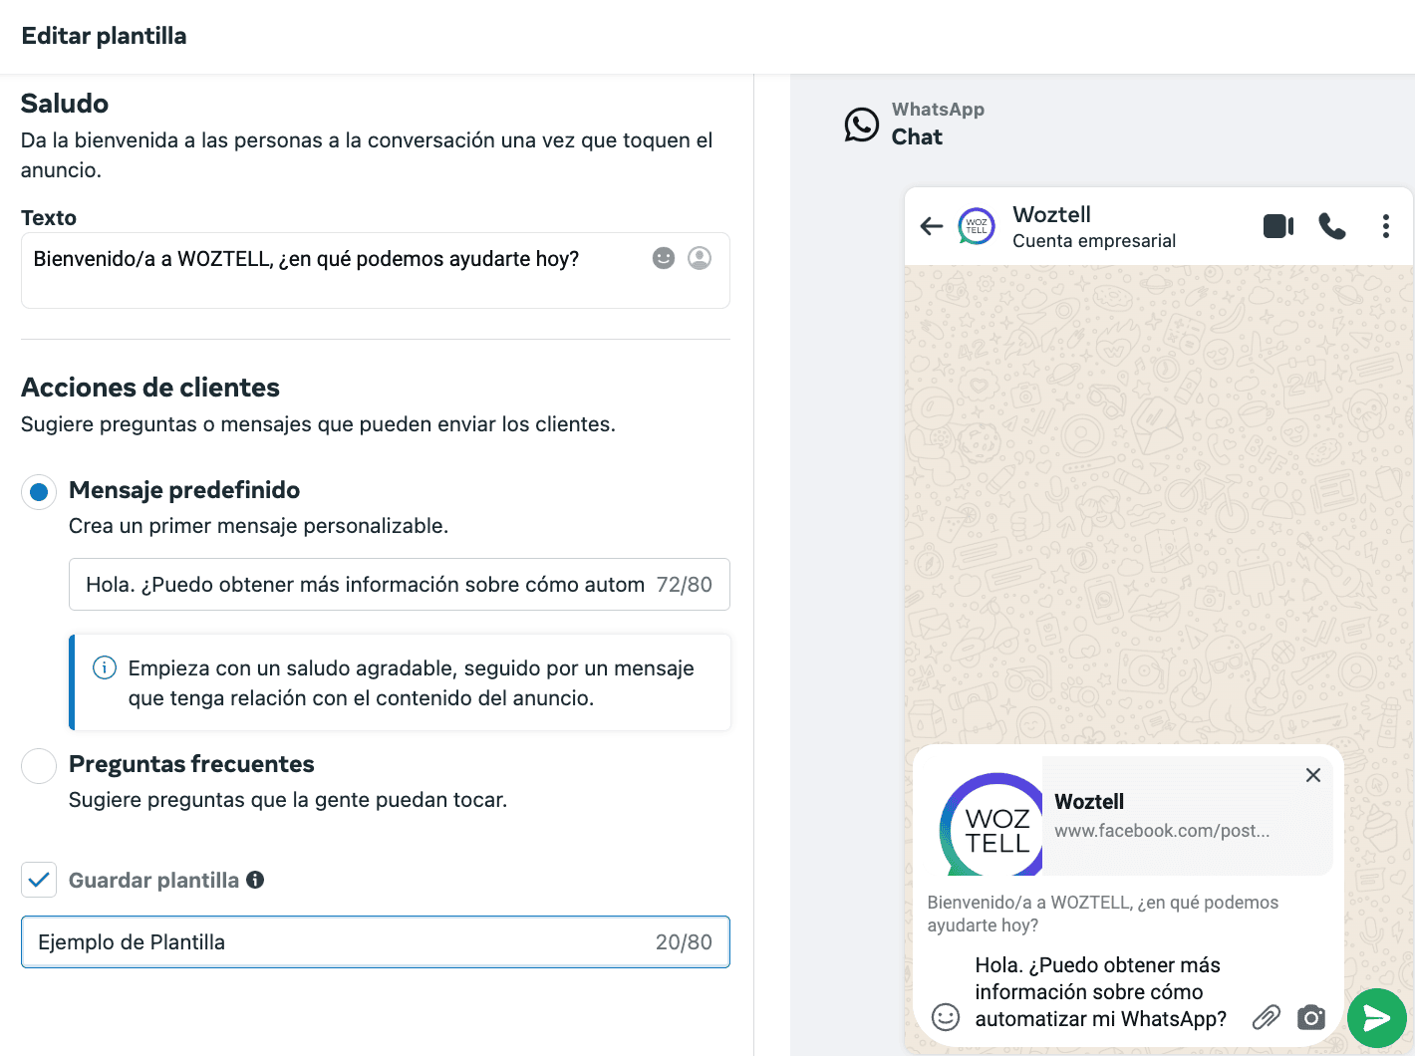
Task: Uncheck the Guardar plantilla checkbox
Action: pyautogui.click(x=39, y=880)
